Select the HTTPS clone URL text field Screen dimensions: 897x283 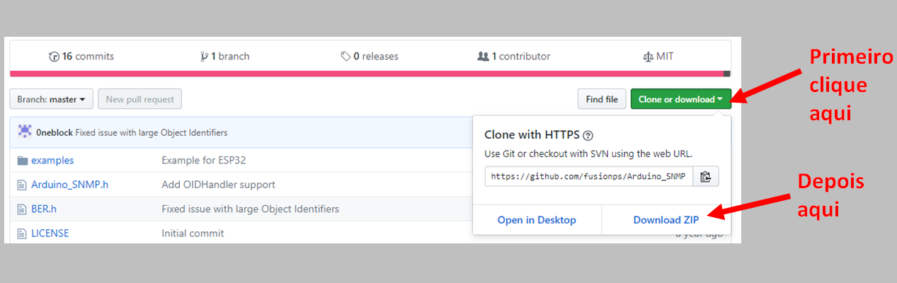point(588,177)
